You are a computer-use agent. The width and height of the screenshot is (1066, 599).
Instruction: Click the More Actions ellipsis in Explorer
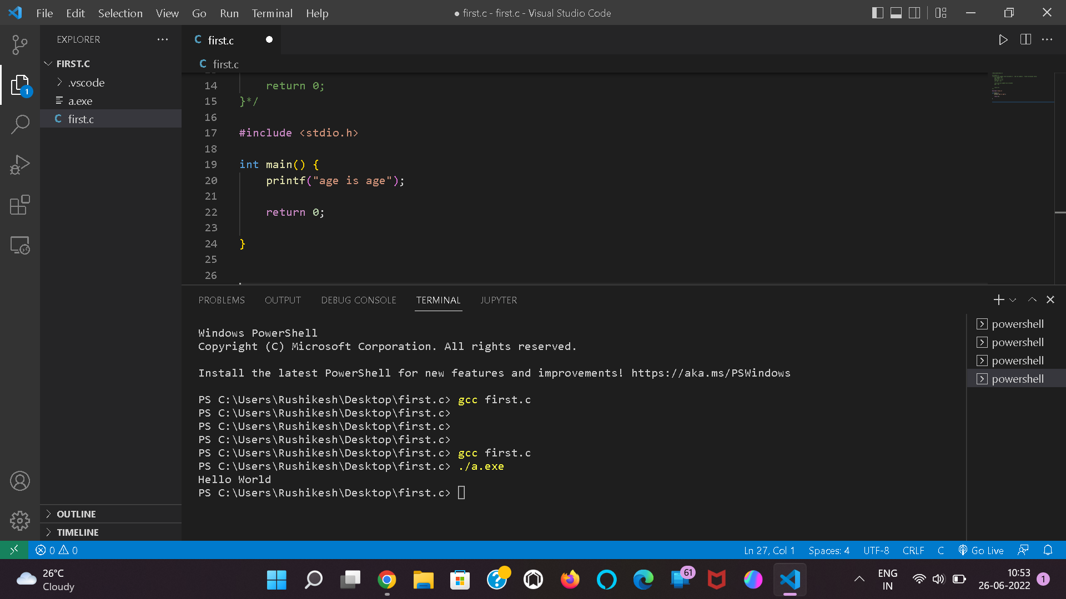click(x=163, y=39)
